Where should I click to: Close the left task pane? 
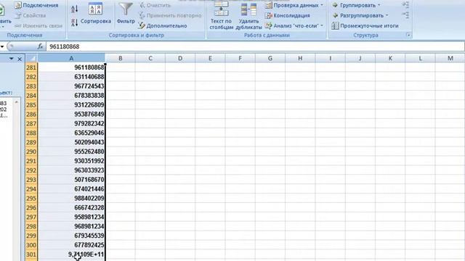pos(20,59)
